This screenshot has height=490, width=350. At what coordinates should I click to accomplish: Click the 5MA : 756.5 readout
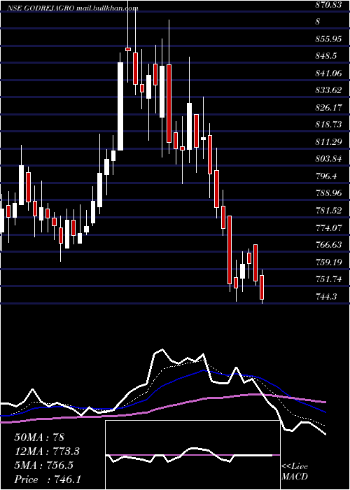click(x=43, y=465)
